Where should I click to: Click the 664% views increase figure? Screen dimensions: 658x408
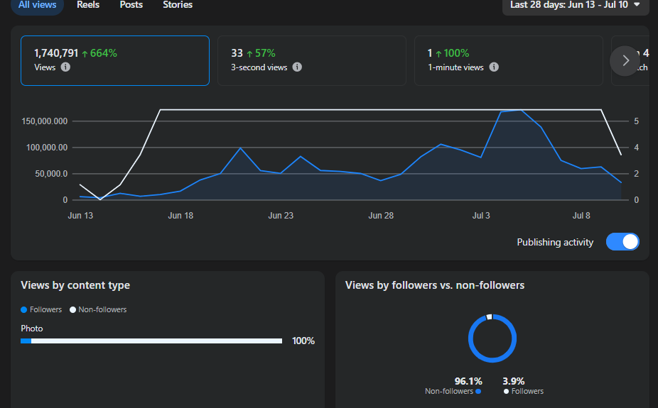coord(99,53)
